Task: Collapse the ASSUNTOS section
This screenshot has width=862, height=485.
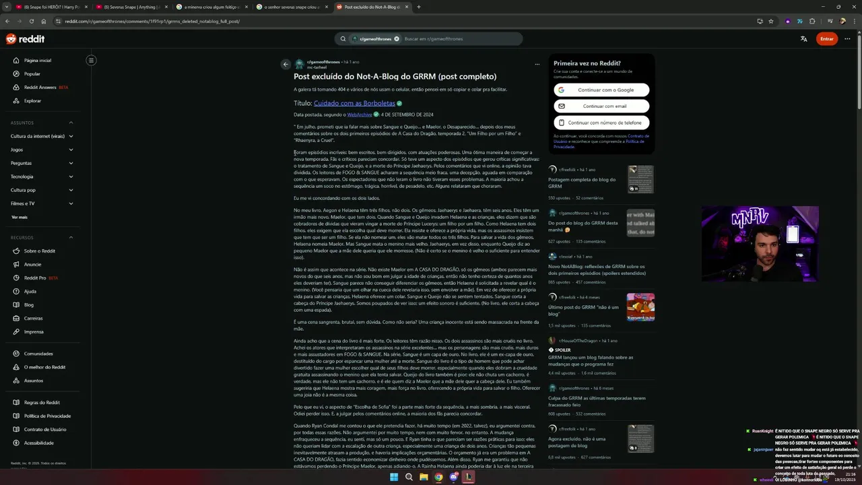Action: [x=71, y=123]
